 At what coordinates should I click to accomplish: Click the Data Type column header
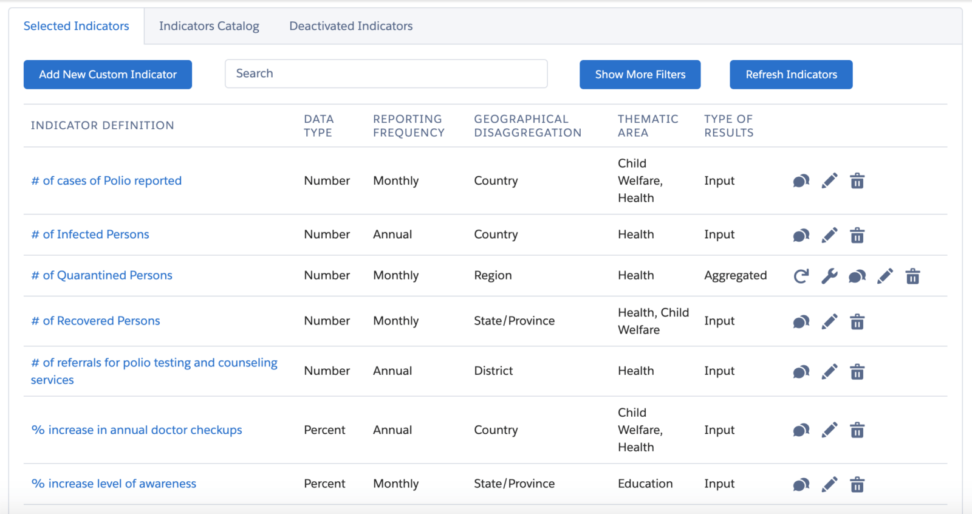pos(319,126)
